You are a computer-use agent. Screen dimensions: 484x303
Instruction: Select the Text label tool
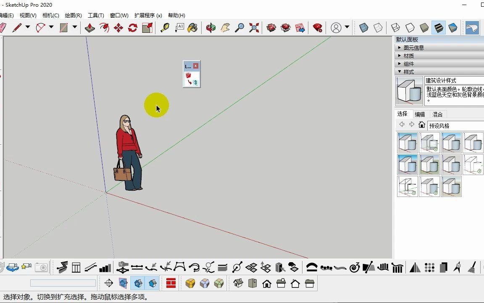click(179, 28)
